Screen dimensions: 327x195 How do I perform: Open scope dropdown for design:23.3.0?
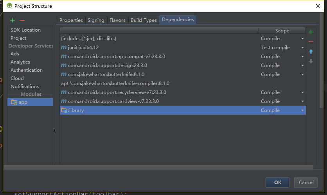coord(302,66)
